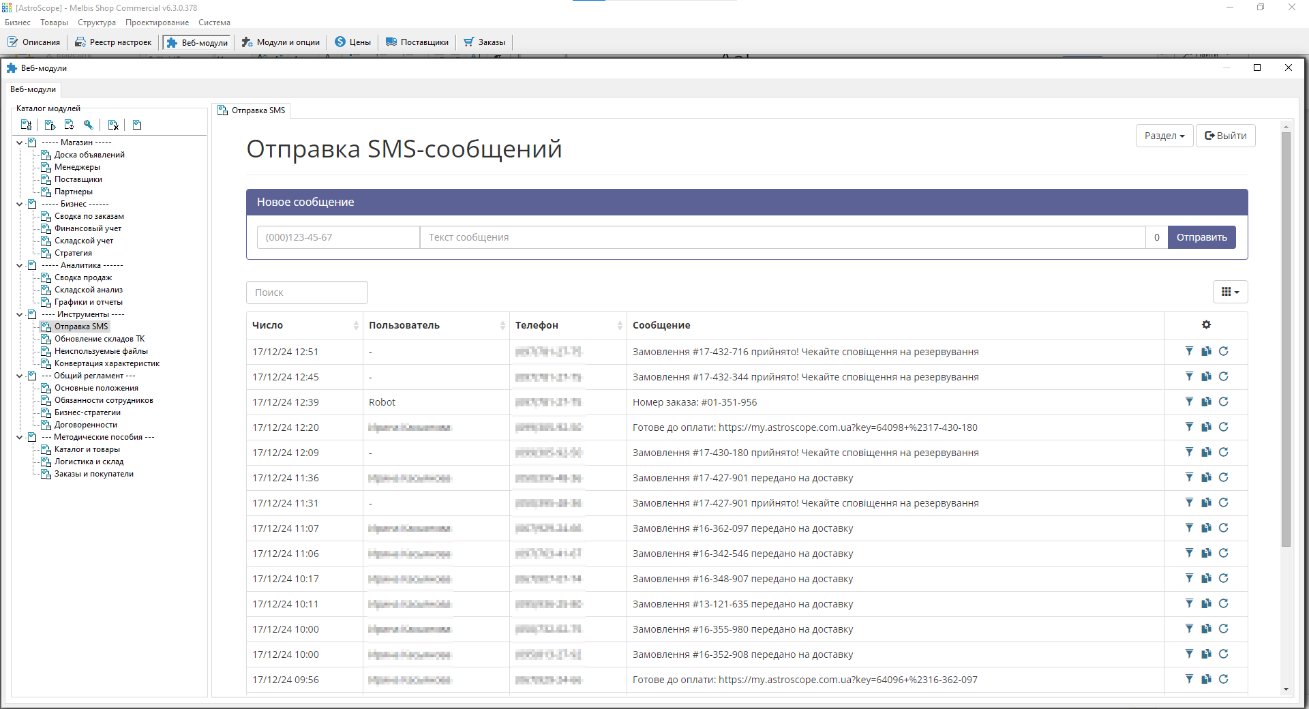Click the funnel icon in the 10:17 row

tap(1189, 578)
